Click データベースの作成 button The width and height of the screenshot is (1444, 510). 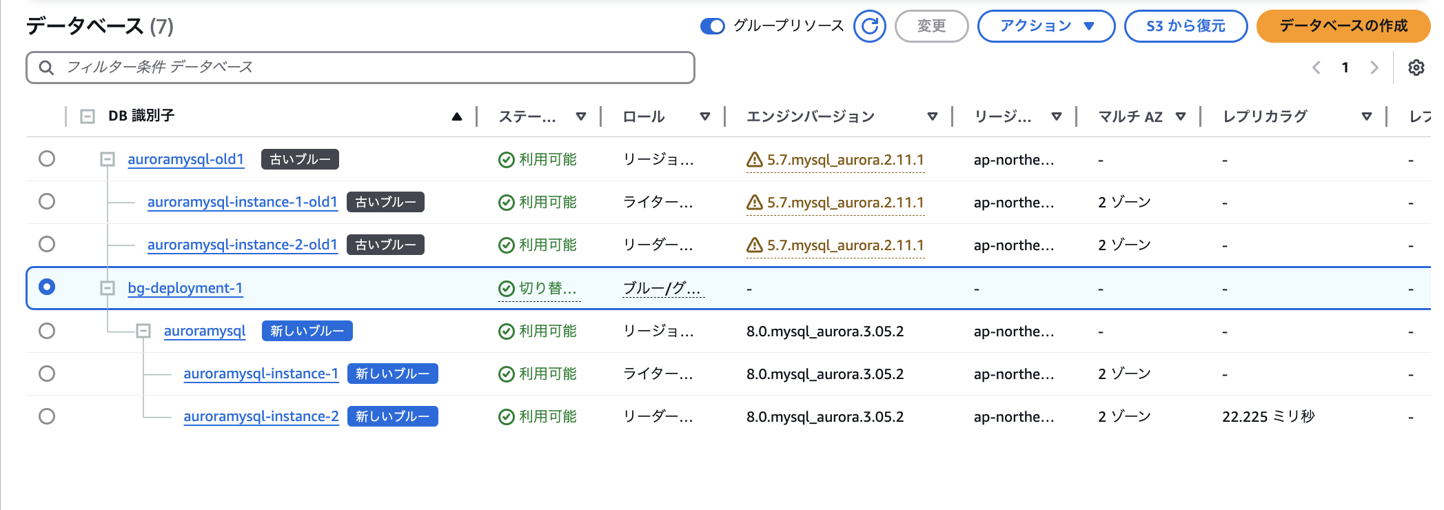click(1343, 26)
